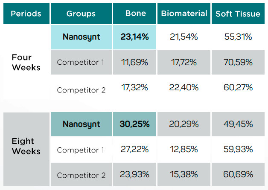
Task: Select the 11,69% bone cell
Action: pyautogui.click(x=134, y=63)
